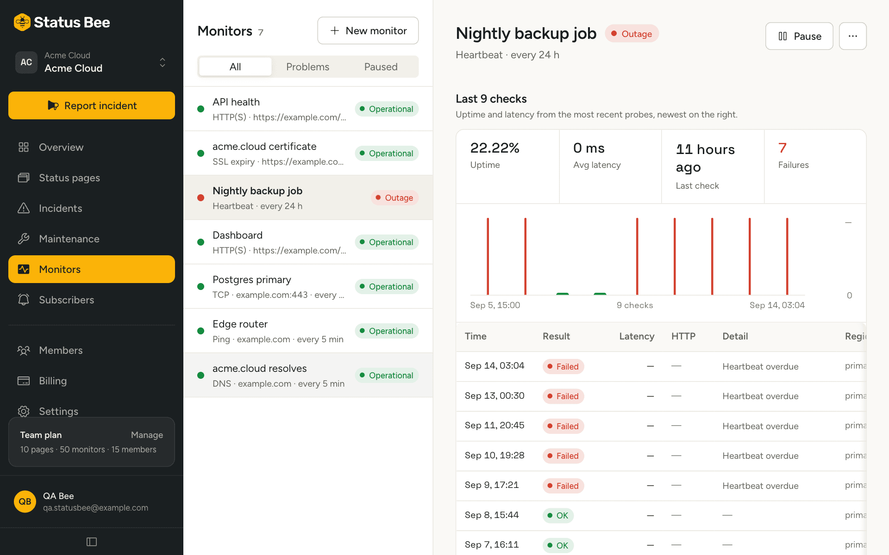Viewport: 889px width, 555px height.
Task: Click the Result column header
Action: (x=556, y=336)
